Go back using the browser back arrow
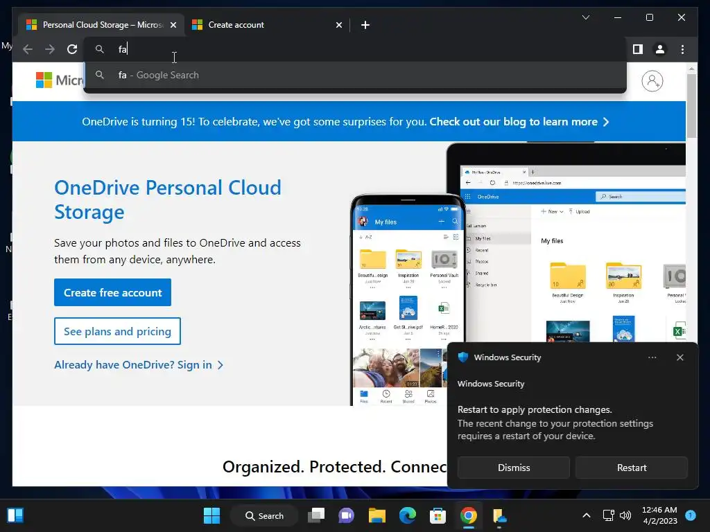 click(28, 49)
